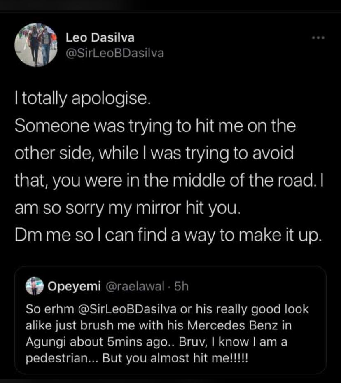Click the "other side, while I was trying" line
Image resolution: width=341 pixels, height=383 pixels.
[x=154, y=153]
